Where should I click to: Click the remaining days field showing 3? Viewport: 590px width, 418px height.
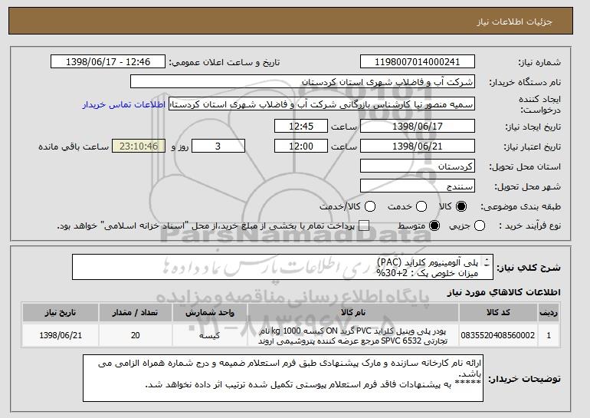point(218,146)
